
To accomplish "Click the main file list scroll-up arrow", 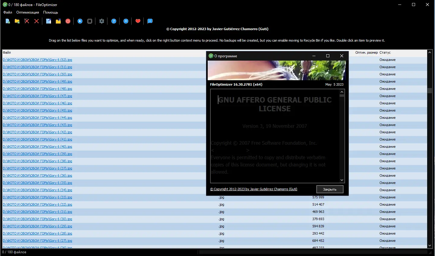I will coord(430,52).
